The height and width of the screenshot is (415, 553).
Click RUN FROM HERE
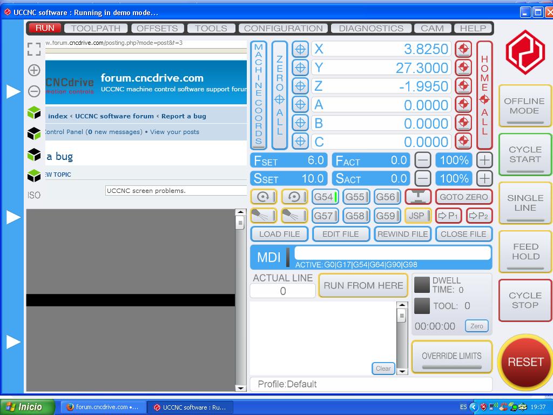click(363, 285)
